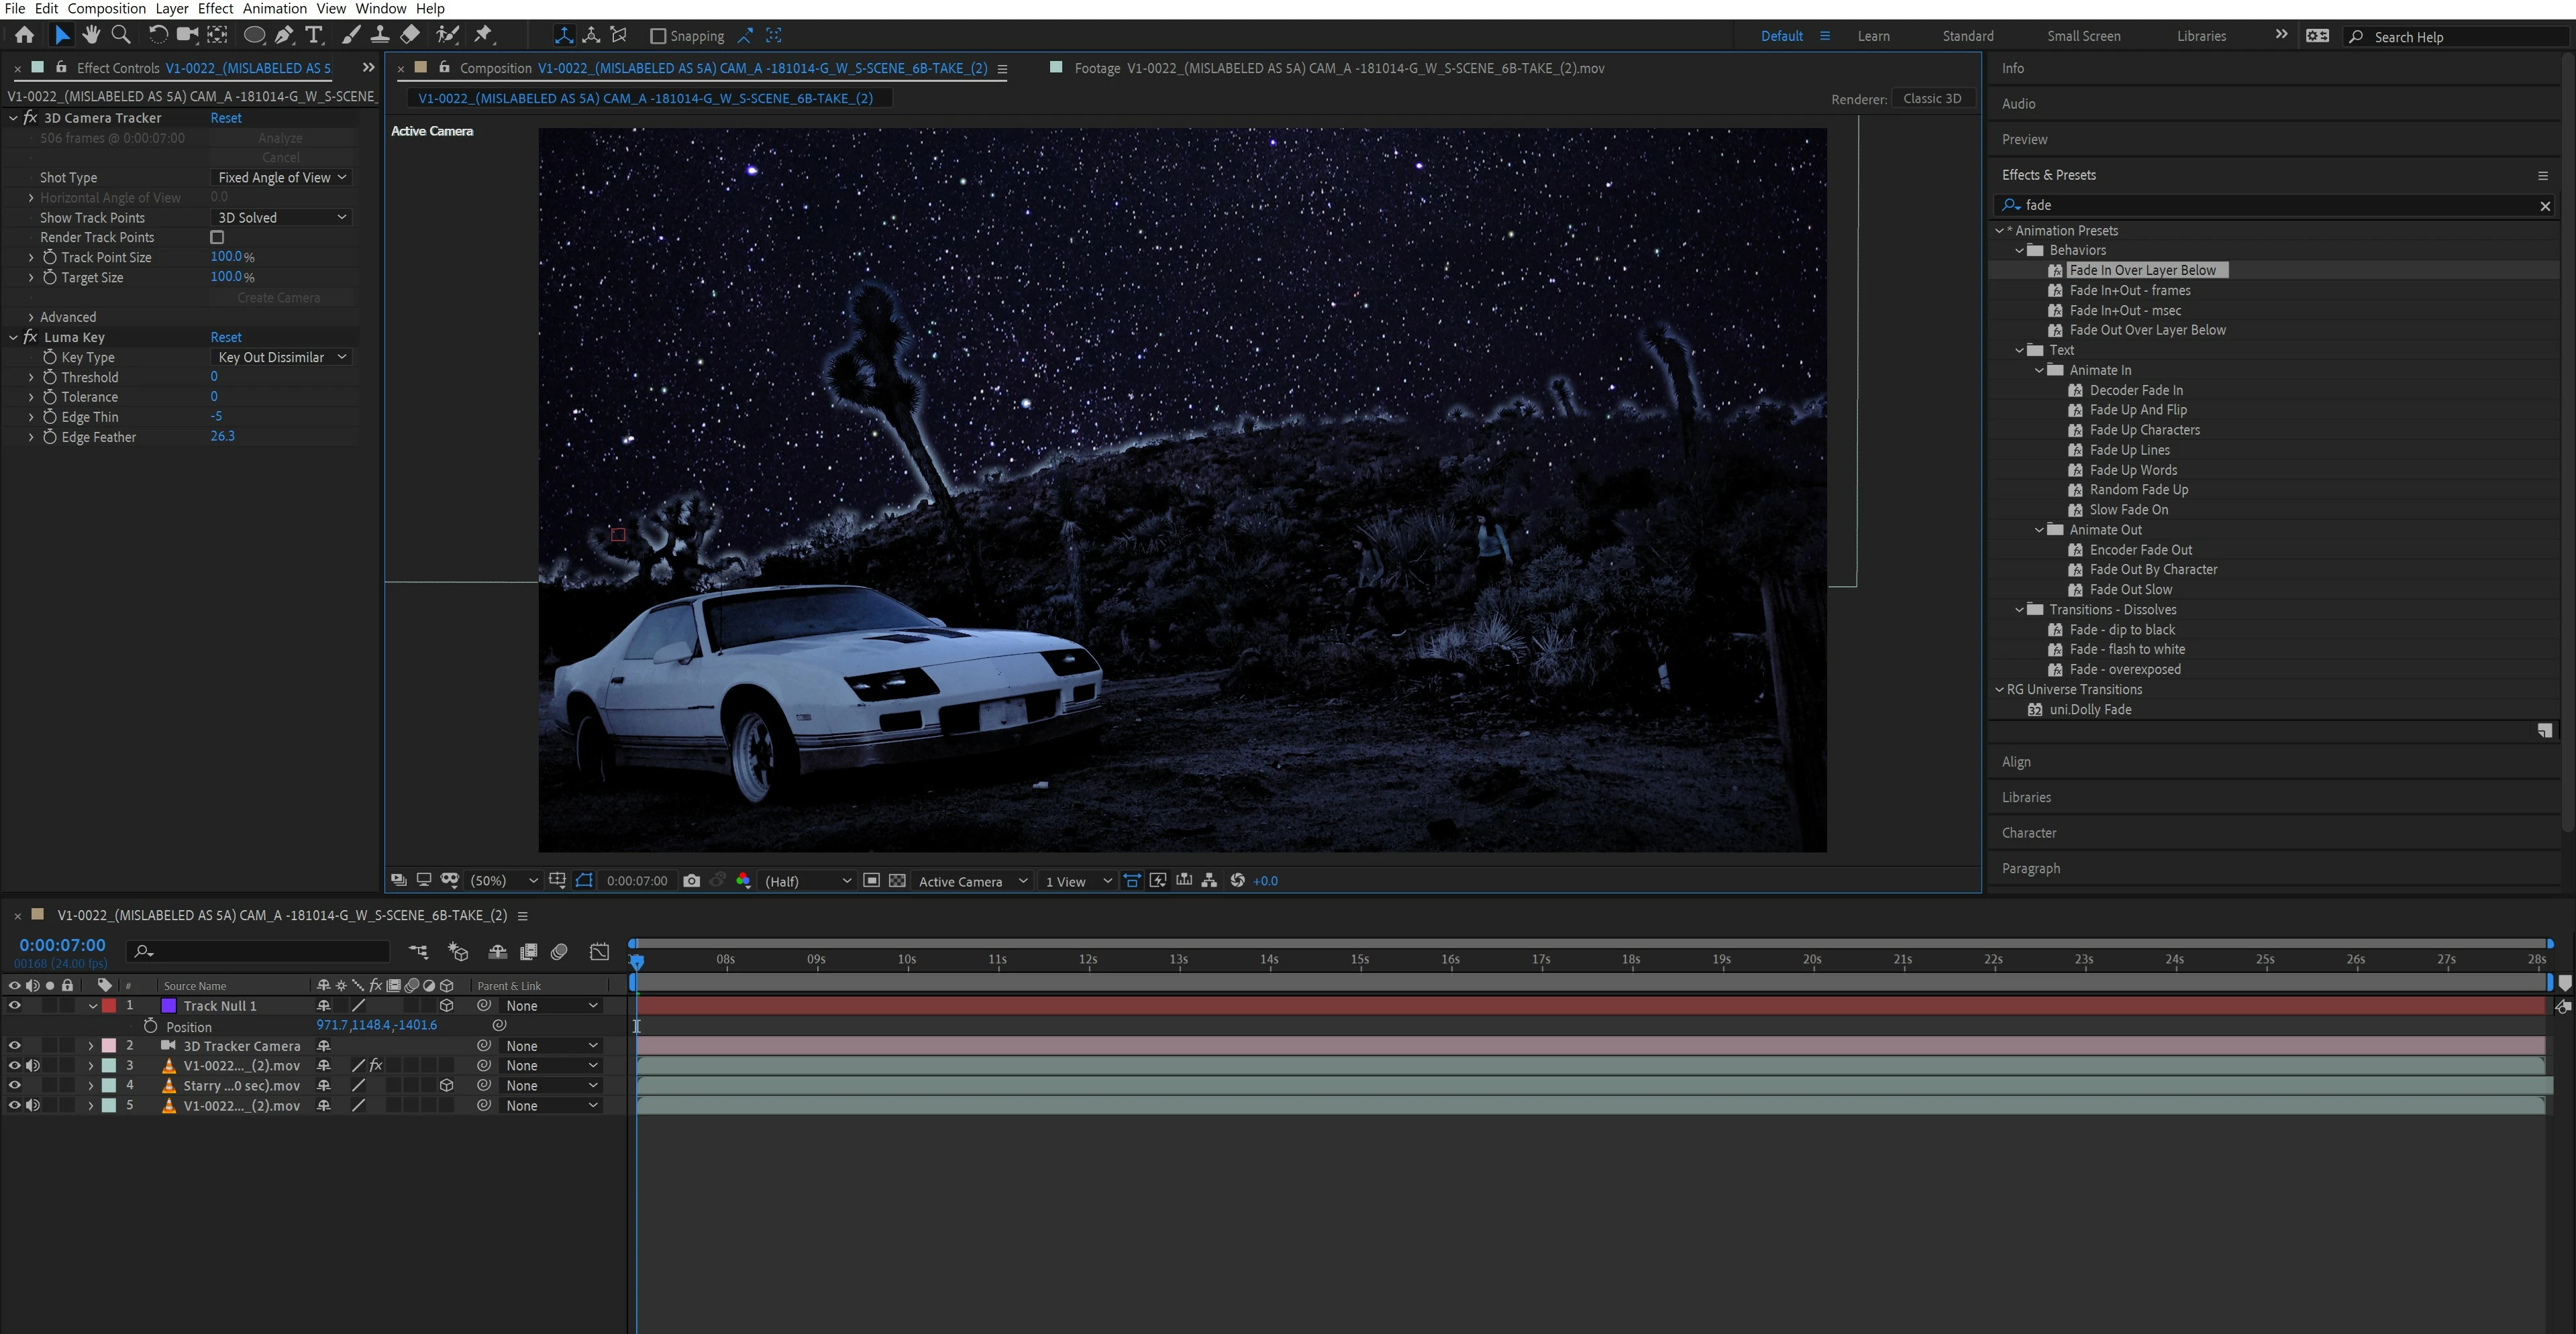2576x1334 pixels.
Task: Select the Brush tool
Action: pyautogui.click(x=350, y=35)
